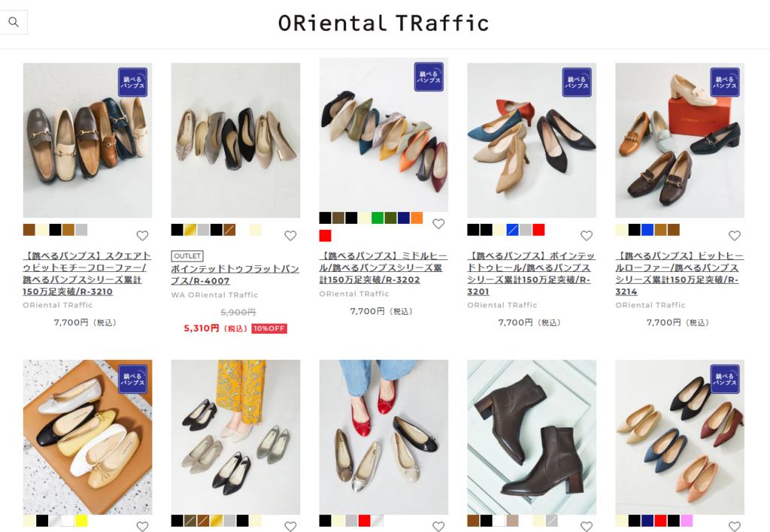The width and height of the screenshot is (770, 532).
Task: Favorite the R-4007 flat pumps heart icon
Action: [x=291, y=236]
